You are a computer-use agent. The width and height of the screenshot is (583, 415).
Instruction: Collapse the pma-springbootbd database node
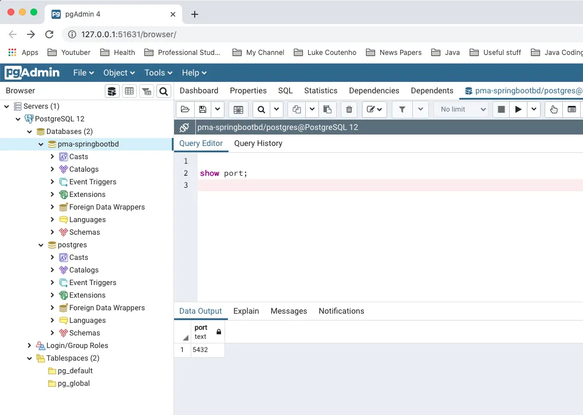pyautogui.click(x=41, y=144)
